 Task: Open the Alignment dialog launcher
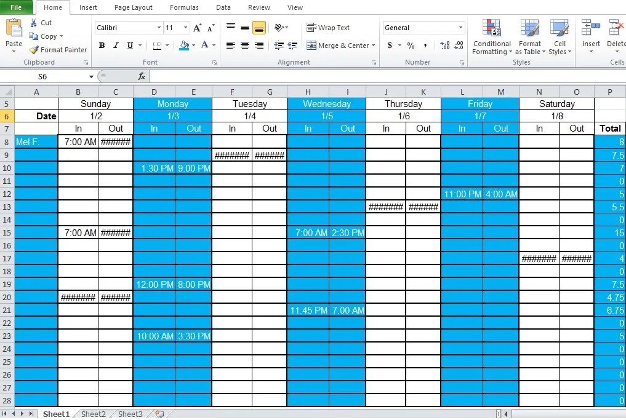tap(374, 63)
